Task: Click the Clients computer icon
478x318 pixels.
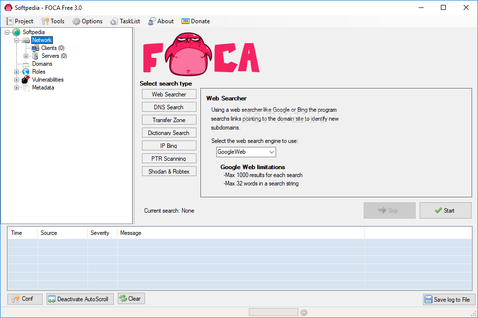Action: click(x=35, y=48)
